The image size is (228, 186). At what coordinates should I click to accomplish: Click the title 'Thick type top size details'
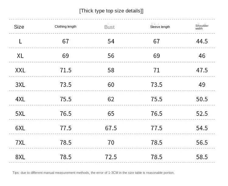pos(111,11)
